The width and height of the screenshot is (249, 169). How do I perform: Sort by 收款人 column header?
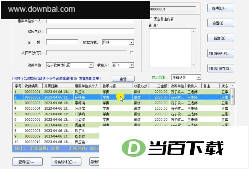click(194, 86)
